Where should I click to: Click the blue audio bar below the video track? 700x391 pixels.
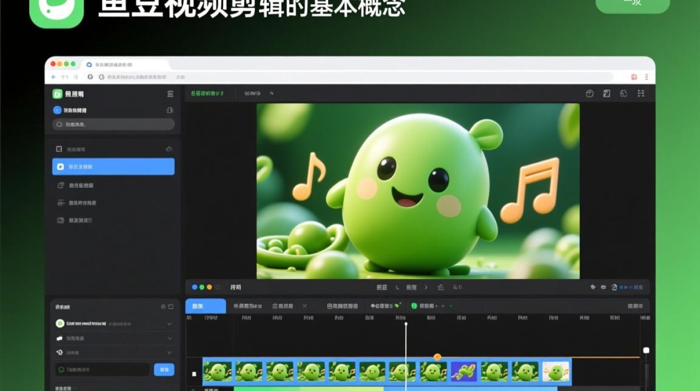pos(470,389)
